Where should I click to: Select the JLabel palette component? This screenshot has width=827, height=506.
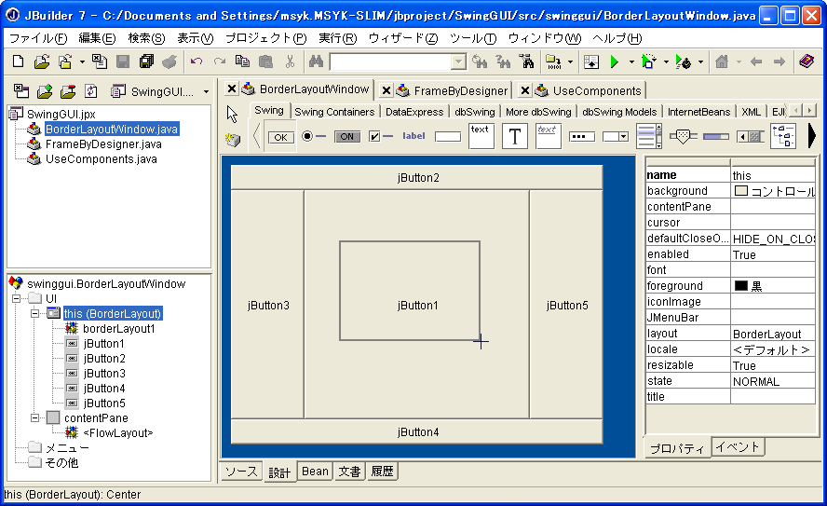413,136
